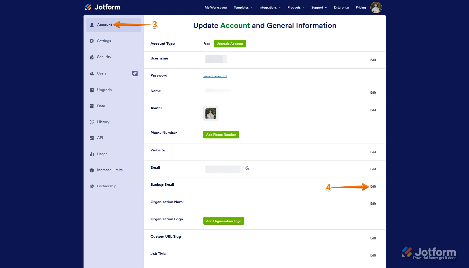Viewport: 469px width, 268px height.
Task: Click the 'Backup Email' label
Action: click(162, 185)
